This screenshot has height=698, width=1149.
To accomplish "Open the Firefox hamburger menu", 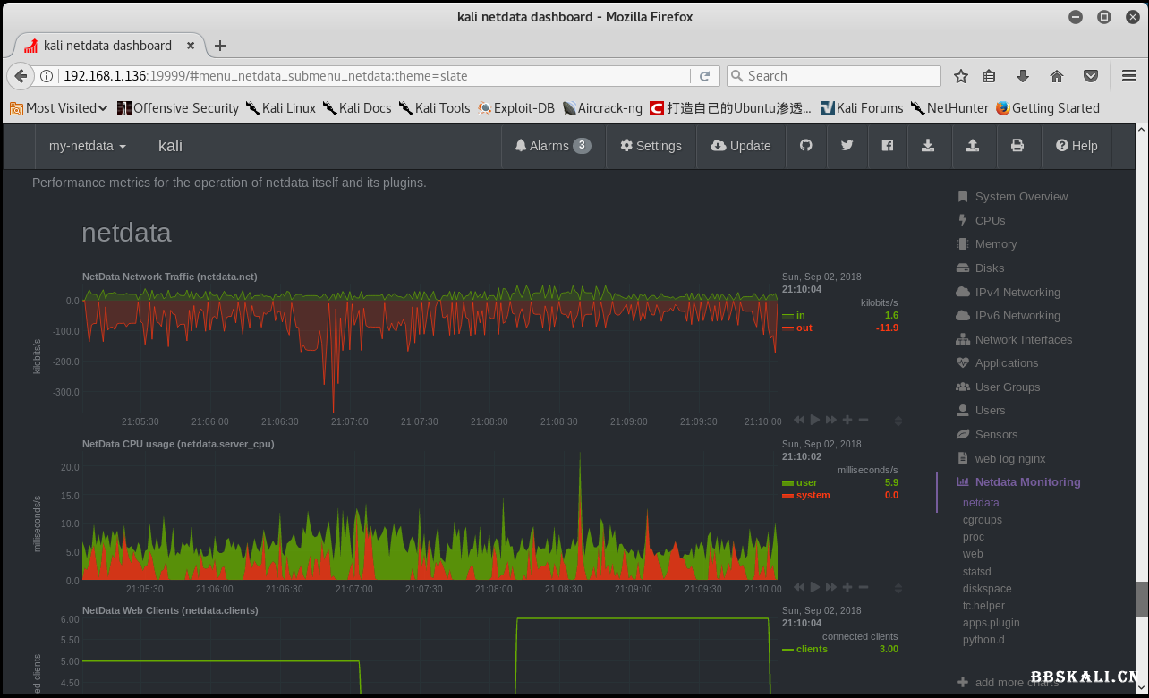I will click(1129, 76).
